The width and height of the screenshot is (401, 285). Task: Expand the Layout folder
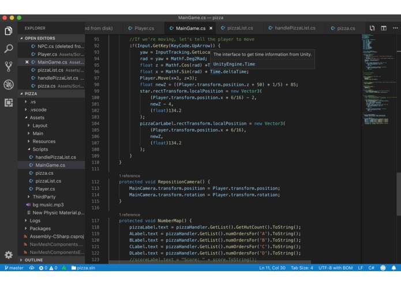51,126
